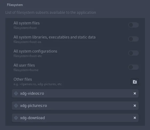Edit the xdg-videos:ro path field

[75, 93]
